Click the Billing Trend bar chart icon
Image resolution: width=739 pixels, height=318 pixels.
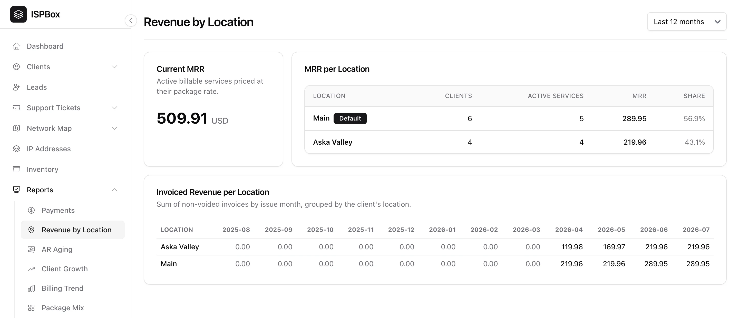pos(31,288)
